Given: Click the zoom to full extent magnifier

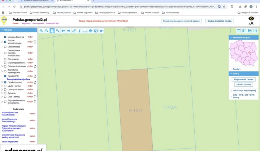Looking at the screenshot, I should point(57,31).
